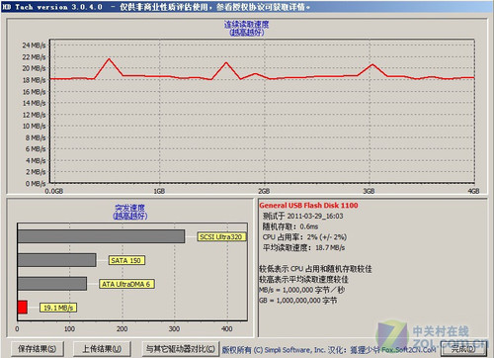Select the ATA UltraDMA 6 label

tap(126, 284)
